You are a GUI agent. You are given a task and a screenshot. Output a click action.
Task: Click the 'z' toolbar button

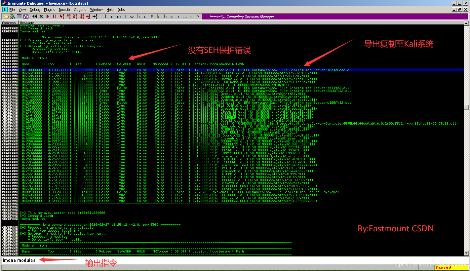click(x=172, y=17)
